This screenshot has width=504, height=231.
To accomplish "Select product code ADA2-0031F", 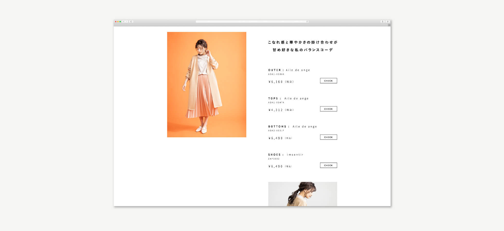I will click(276, 131).
